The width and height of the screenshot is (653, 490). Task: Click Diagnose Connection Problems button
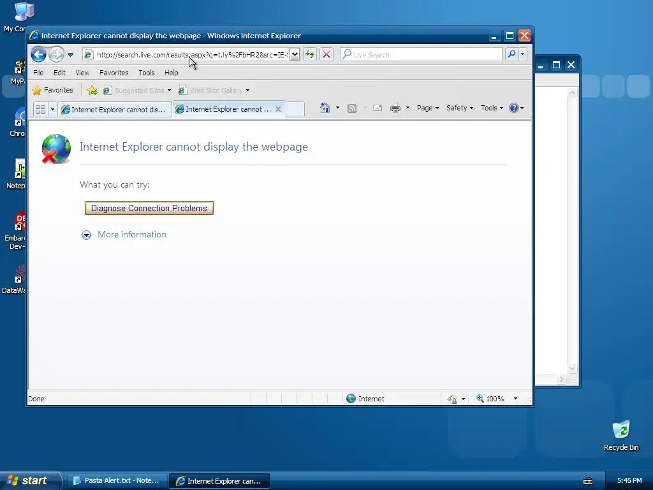click(149, 208)
